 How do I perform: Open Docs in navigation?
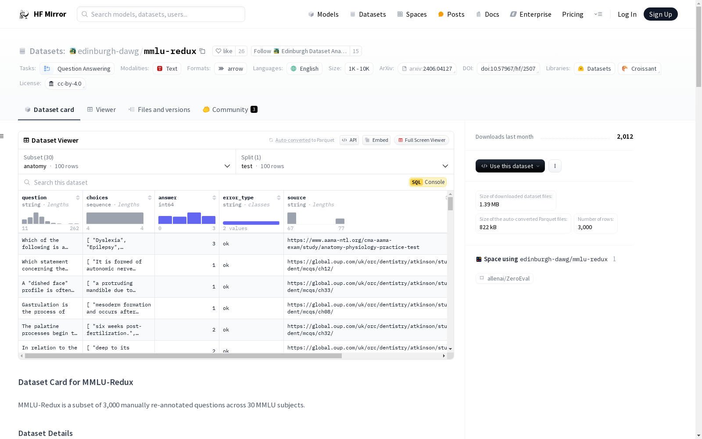click(x=487, y=14)
